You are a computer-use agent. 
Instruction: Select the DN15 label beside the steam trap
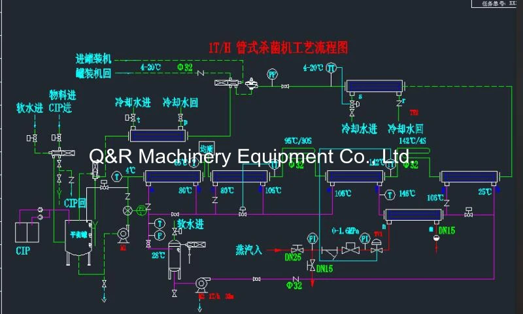coord(447,230)
